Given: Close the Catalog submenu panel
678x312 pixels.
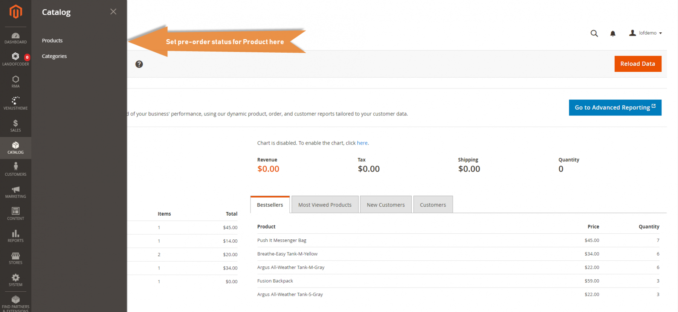Looking at the screenshot, I should [113, 12].
